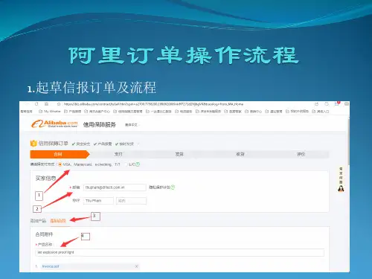Image resolution: width=372 pixels, height=279 pixels.
Task: Click the page vertical scrollbar
Action: tap(348, 141)
